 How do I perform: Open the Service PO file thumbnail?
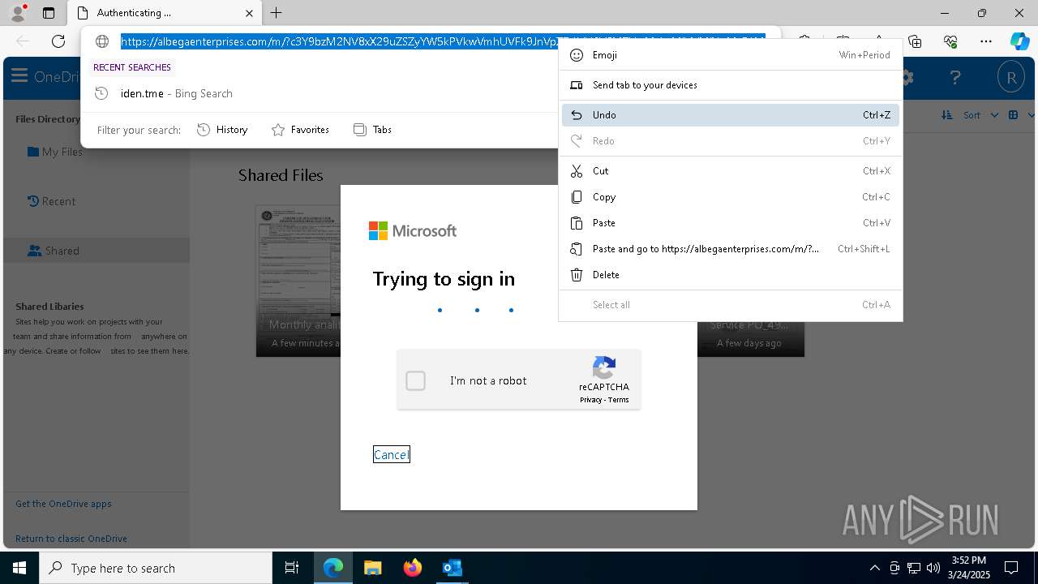[750, 338]
